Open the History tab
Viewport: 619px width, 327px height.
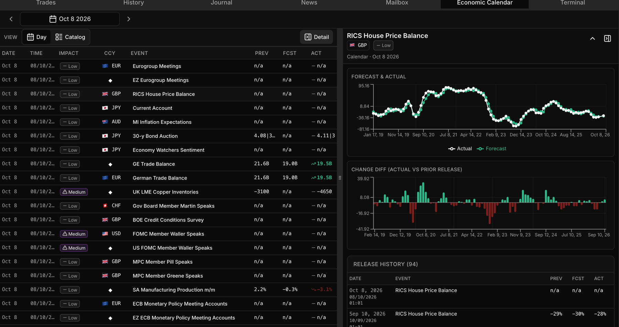pyautogui.click(x=133, y=3)
